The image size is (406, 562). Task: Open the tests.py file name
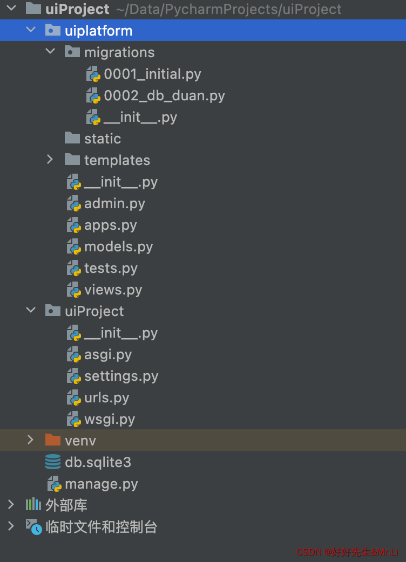[111, 269]
